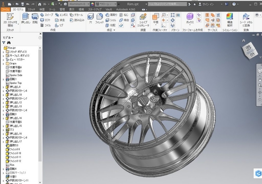Select 面取り3 in the browser tree
Screen dimensions: 262x184
pos(12,145)
